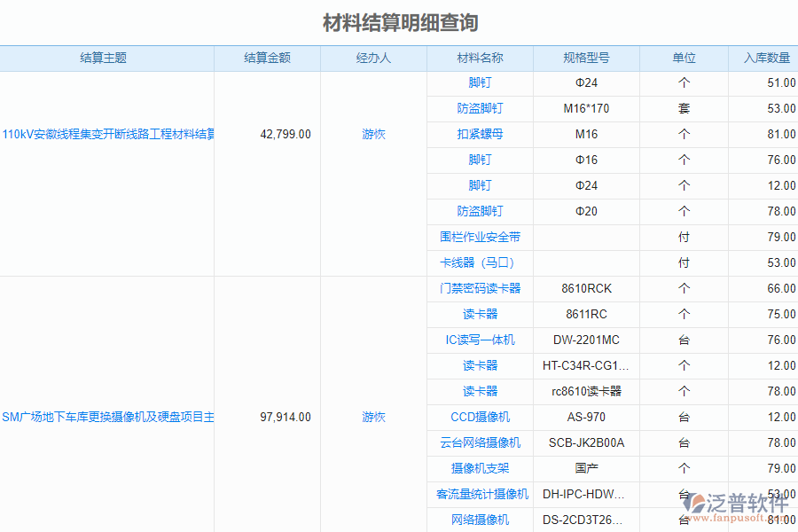The height and width of the screenshot is (532, 798).
Task: Open the 110kV安徽线程集变开断线路 settlement link
Action: (x=108, y=135)
